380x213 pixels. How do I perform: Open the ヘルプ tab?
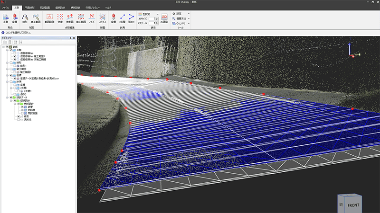108,8
